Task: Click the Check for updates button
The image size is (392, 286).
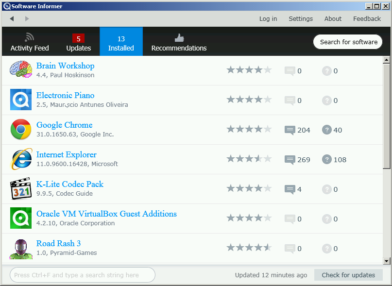Action: tap(348, 275)
